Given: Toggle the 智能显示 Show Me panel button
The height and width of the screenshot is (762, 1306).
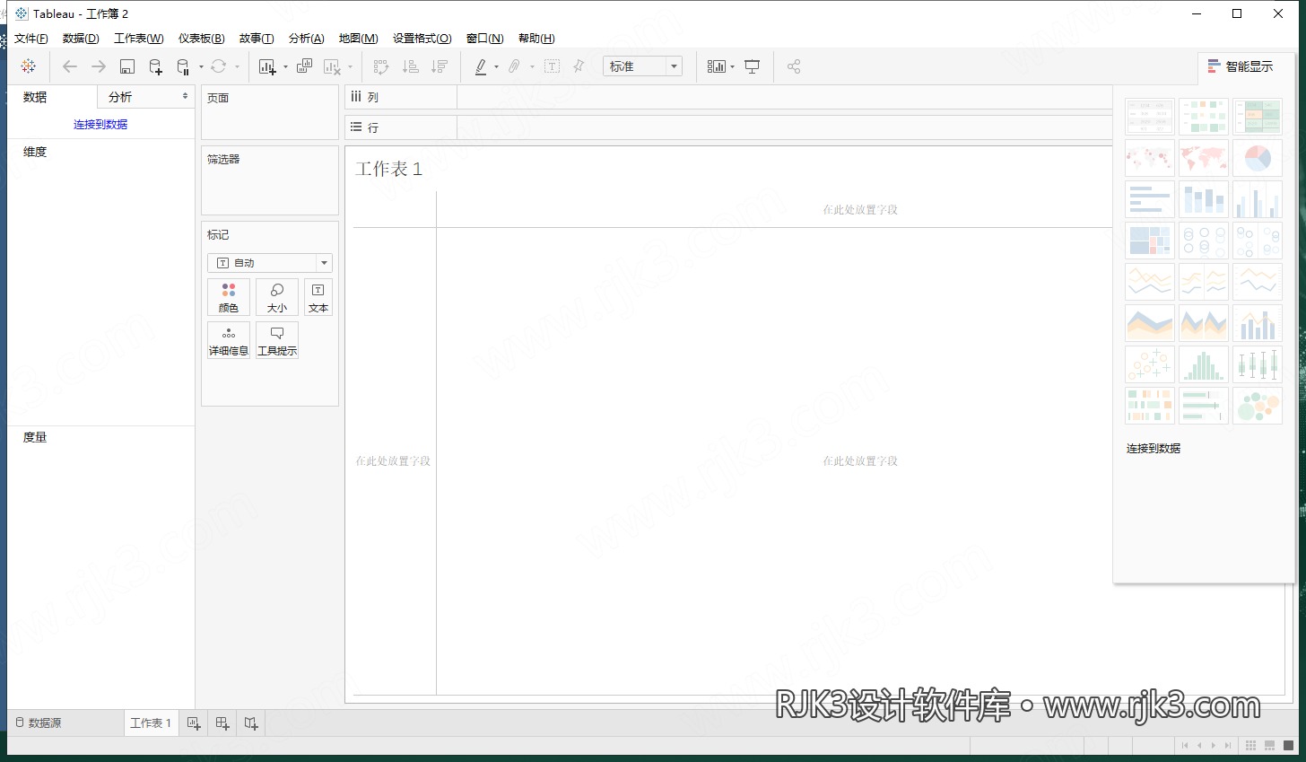Looking at the screenshot, I should pos(1241,66).
